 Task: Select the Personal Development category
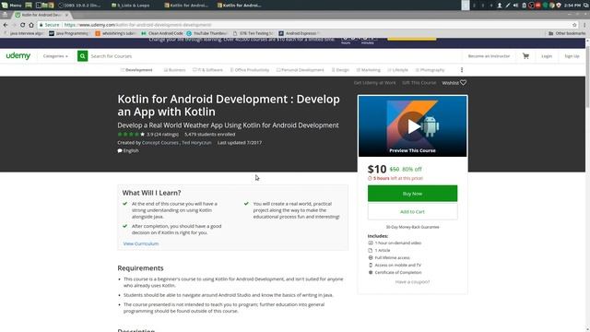[300, 70]
